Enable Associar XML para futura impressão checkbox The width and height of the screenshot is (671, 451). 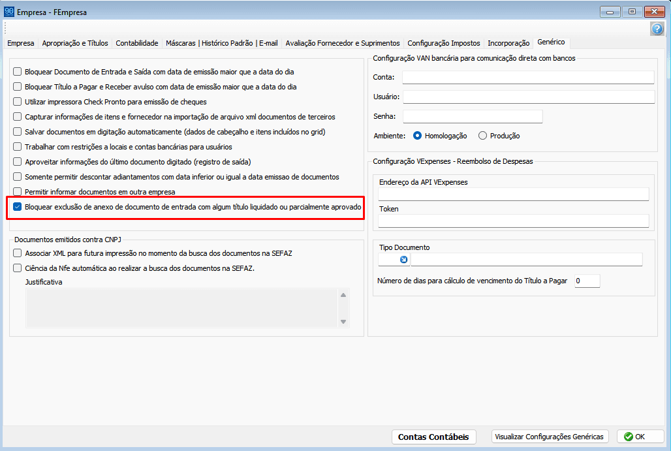[x=17, y=253]
